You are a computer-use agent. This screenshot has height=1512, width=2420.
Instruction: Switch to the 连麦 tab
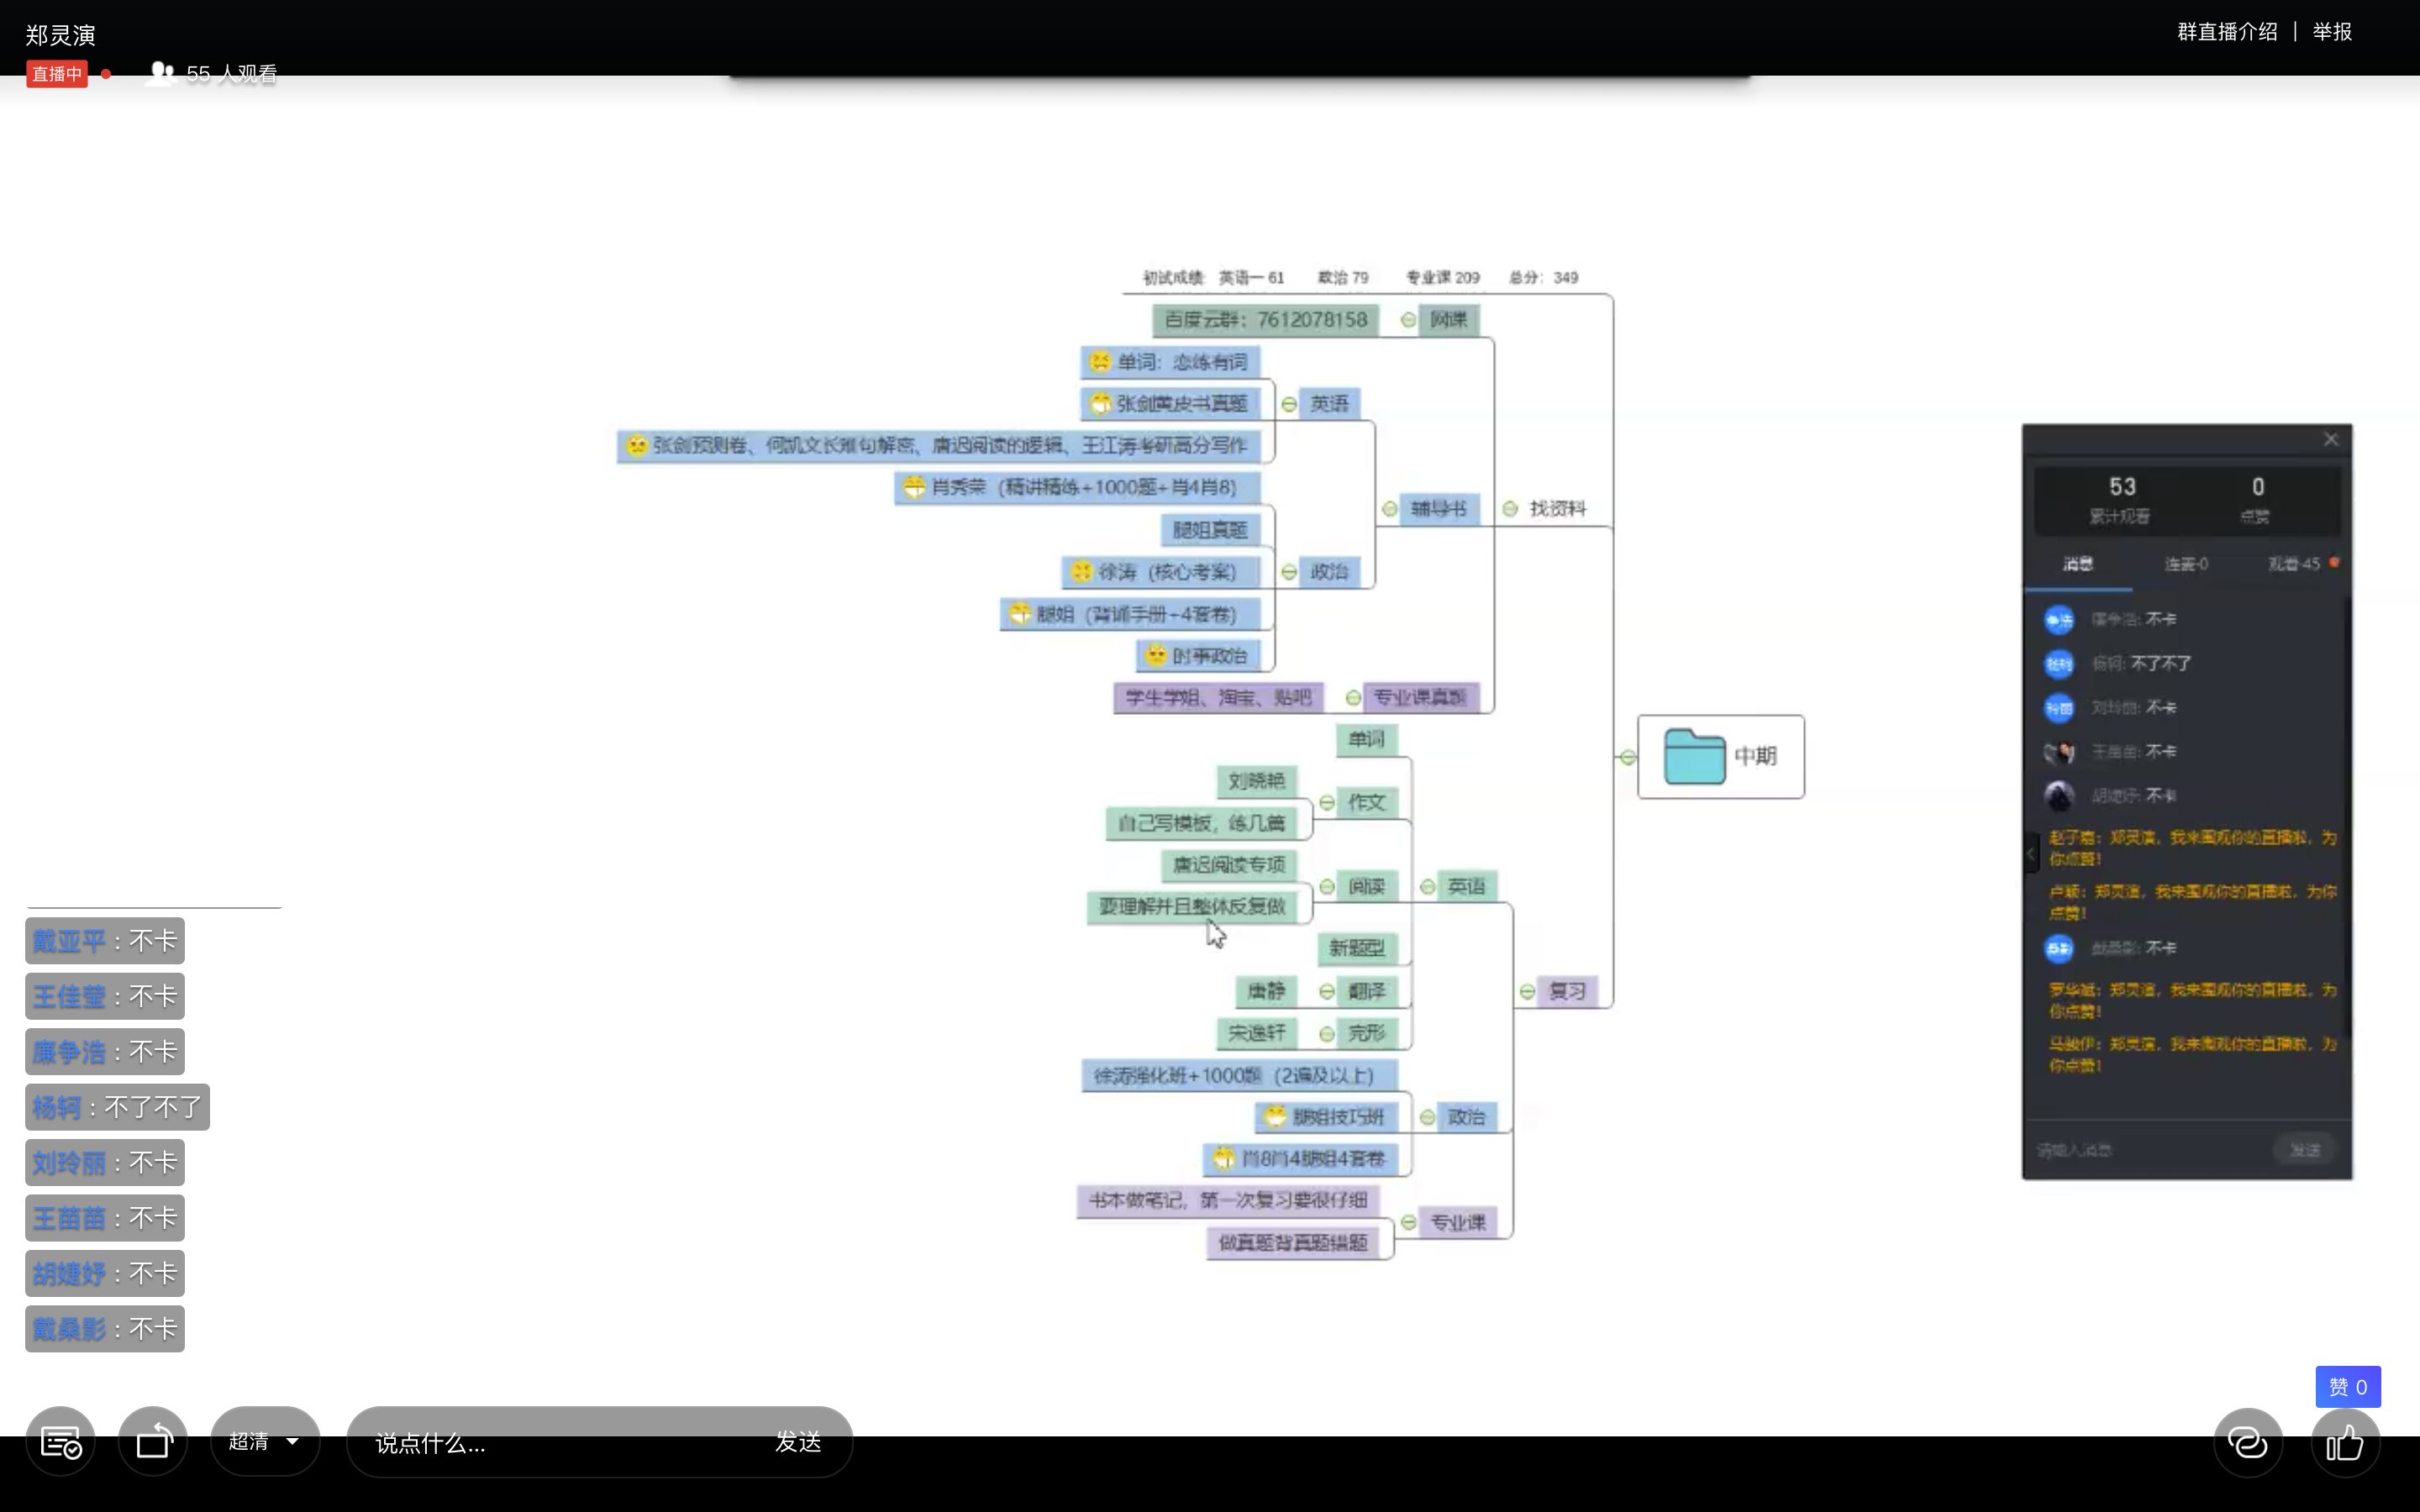(x=2185, y=564)
